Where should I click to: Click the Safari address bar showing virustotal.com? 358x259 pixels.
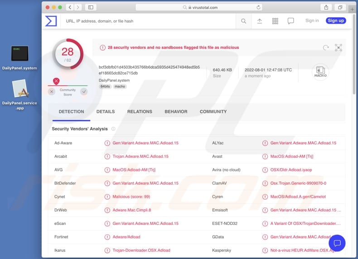[x=198, y=7]
